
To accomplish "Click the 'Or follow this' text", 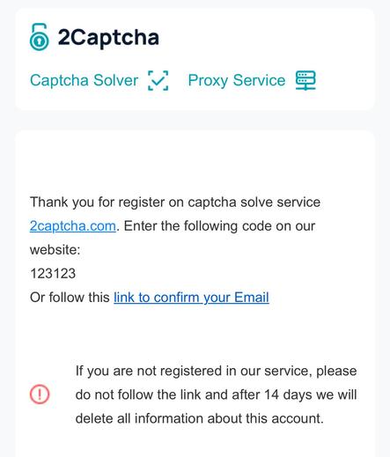I will coord(70,298).
